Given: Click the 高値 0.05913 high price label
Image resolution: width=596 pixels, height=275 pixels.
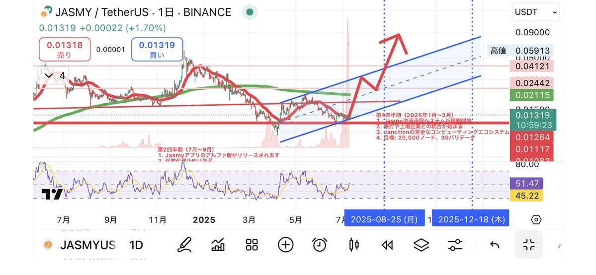Looking at the screenshot, I should click(x=520, y=51).
